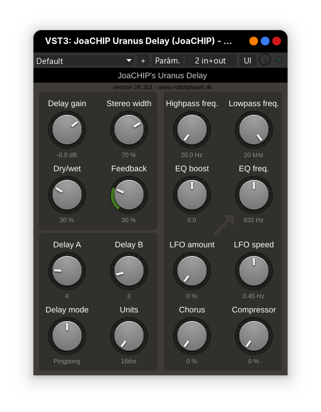Screen dimensions: 321x412
Task: Click the Delay gain knob
Action: pyautogui.click(x=67, y=130)
